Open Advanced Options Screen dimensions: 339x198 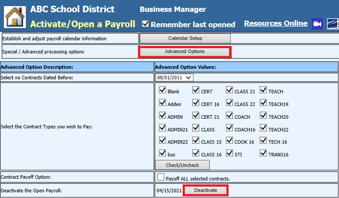184,52
